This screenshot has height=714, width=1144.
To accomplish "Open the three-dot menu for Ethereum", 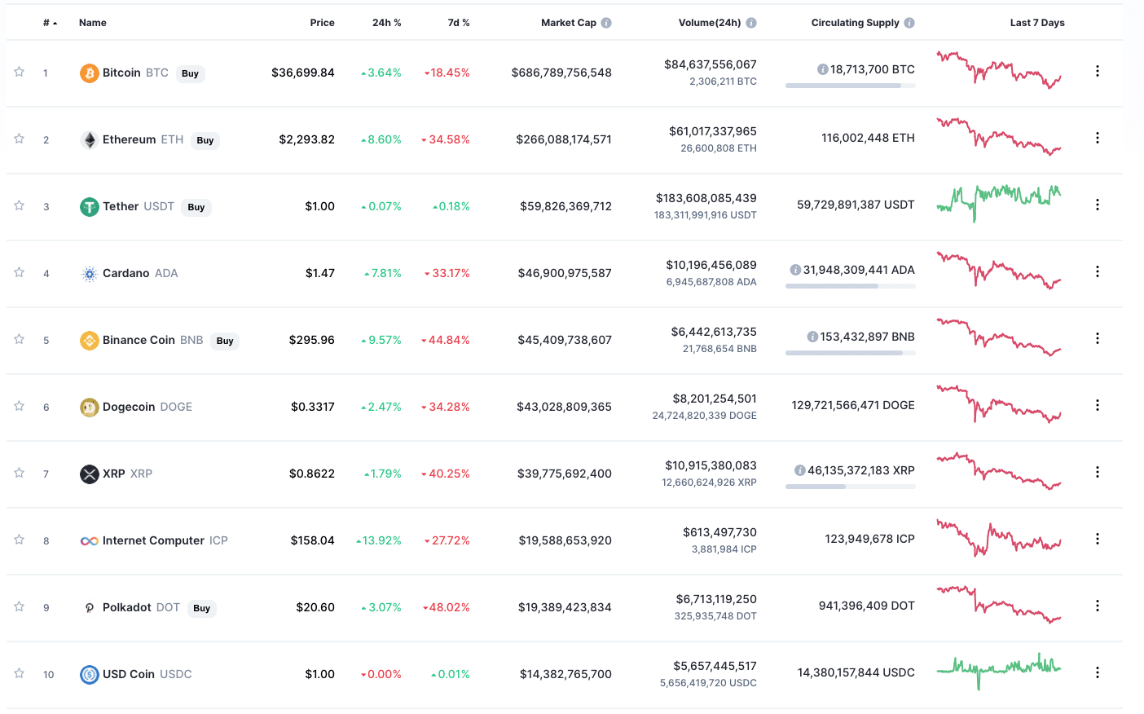I will point(1097,139).
